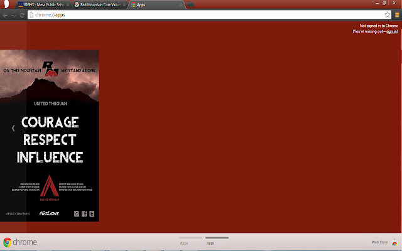Click the #GoLions text on the poster
Viewport: 402px width, 251px height.
49,213
